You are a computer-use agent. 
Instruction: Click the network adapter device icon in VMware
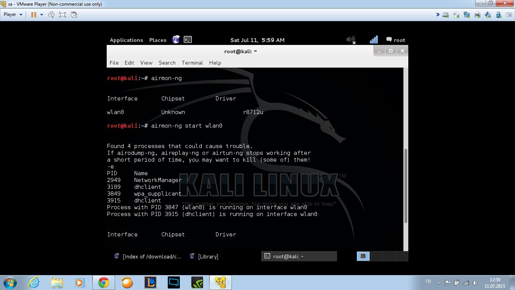pyautogui.click(x=467, y=15)
